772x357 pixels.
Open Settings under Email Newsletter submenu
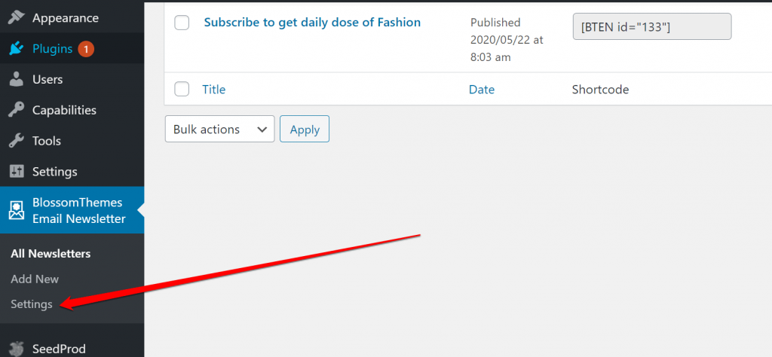coord(32,304)
